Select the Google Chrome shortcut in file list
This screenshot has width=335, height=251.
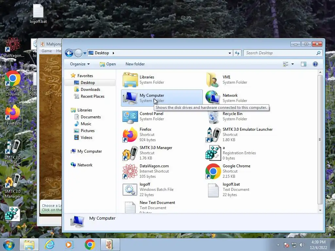213,171
